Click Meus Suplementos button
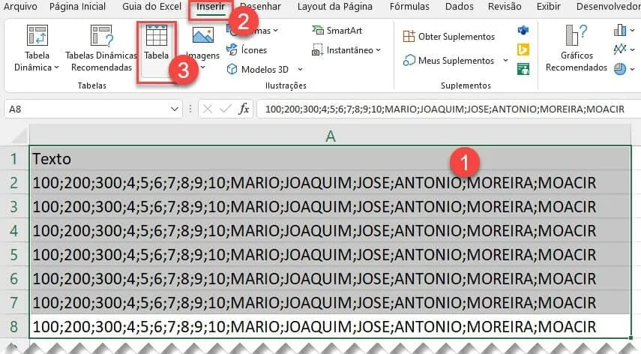This screenshot has height=354, width=641. pyautogui.click(x=449, y=61)
